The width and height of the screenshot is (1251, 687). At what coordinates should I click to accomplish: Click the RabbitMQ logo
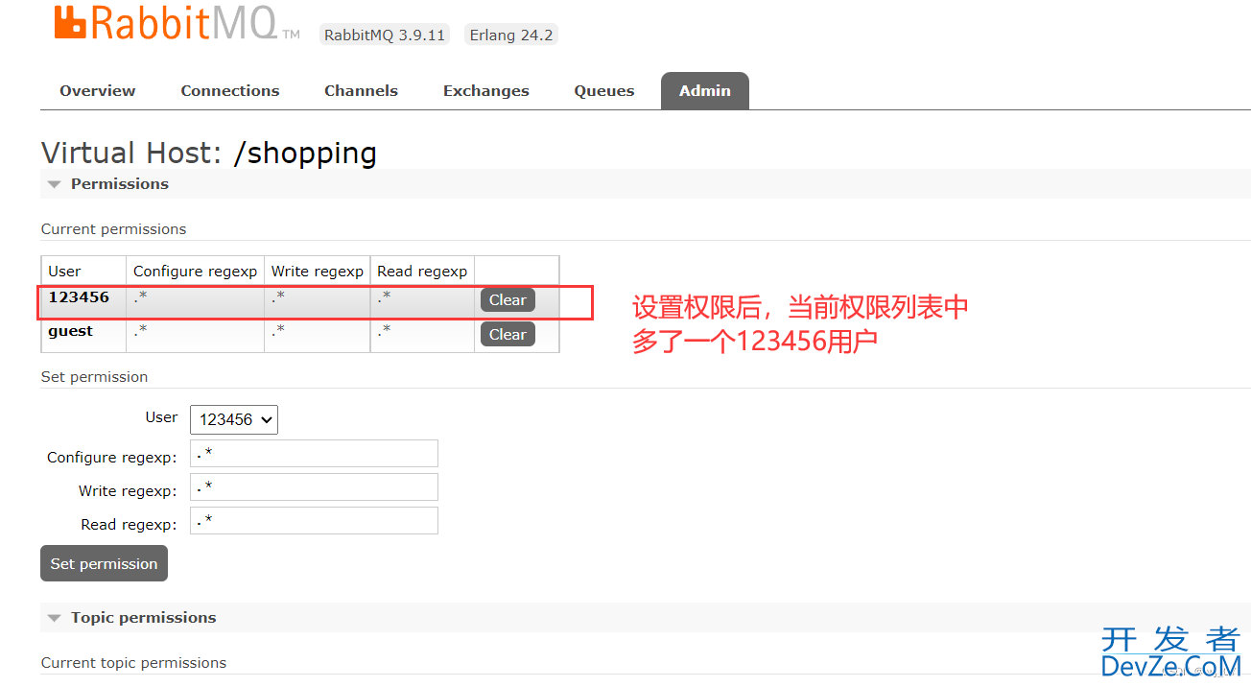pyautogui.click(x=177, y=23)
